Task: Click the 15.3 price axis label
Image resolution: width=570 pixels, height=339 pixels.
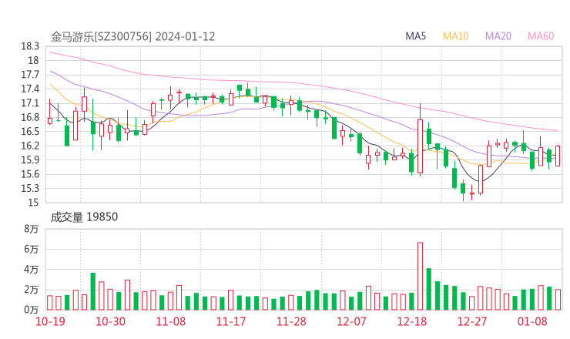Action: 30,188
